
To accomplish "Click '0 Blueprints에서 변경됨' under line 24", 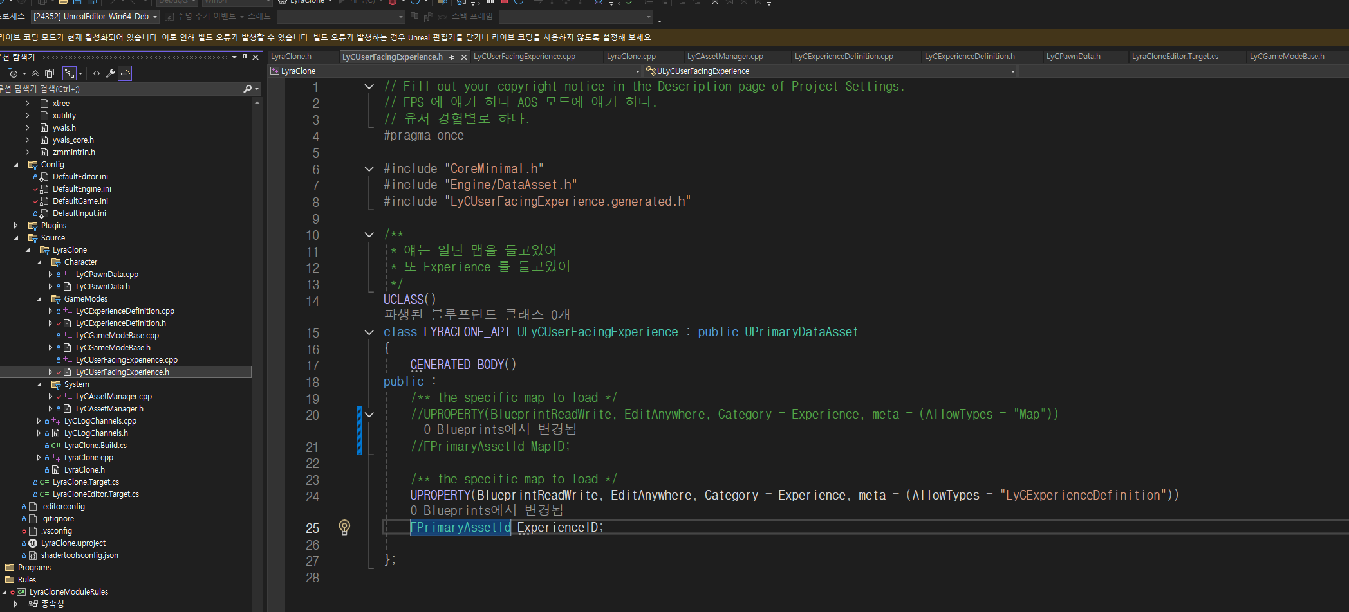I will coord(487,510).
